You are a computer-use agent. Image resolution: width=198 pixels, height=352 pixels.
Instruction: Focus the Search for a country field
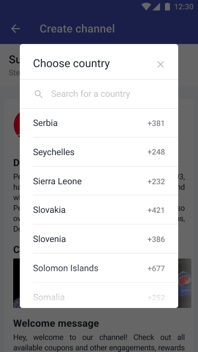(99, 94)
